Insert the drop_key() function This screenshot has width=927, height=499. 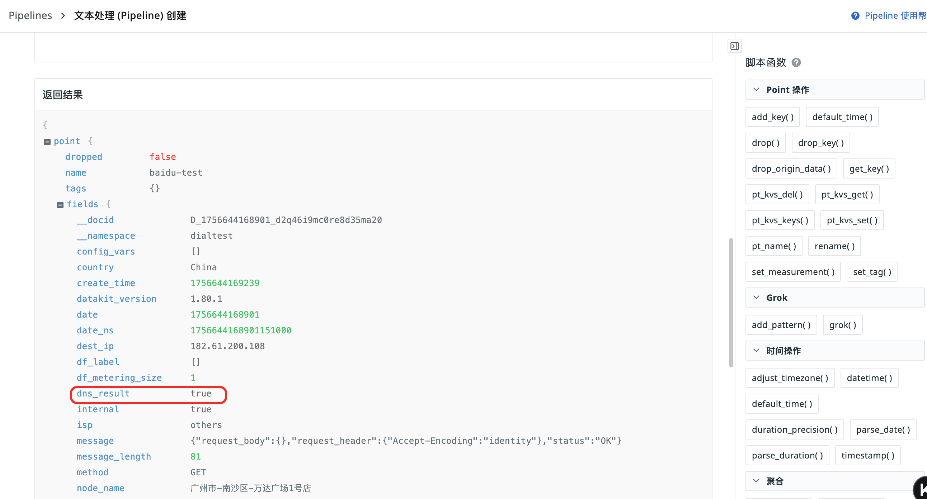[x=821, y=143]
